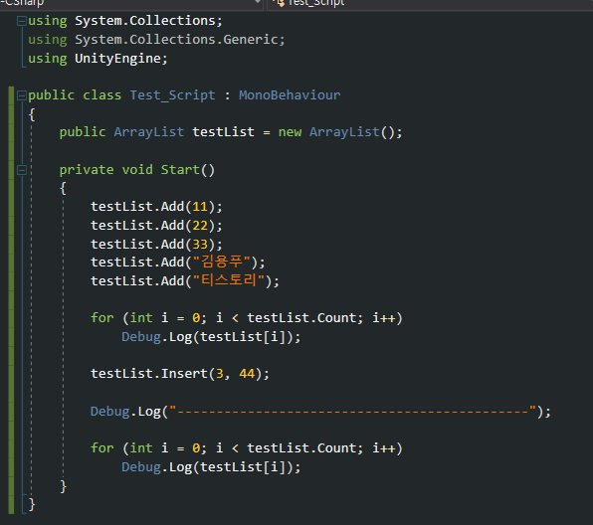Click "ArrayList()" constructor call
Screen dimensions: 593x525
[x=352, y=132]
